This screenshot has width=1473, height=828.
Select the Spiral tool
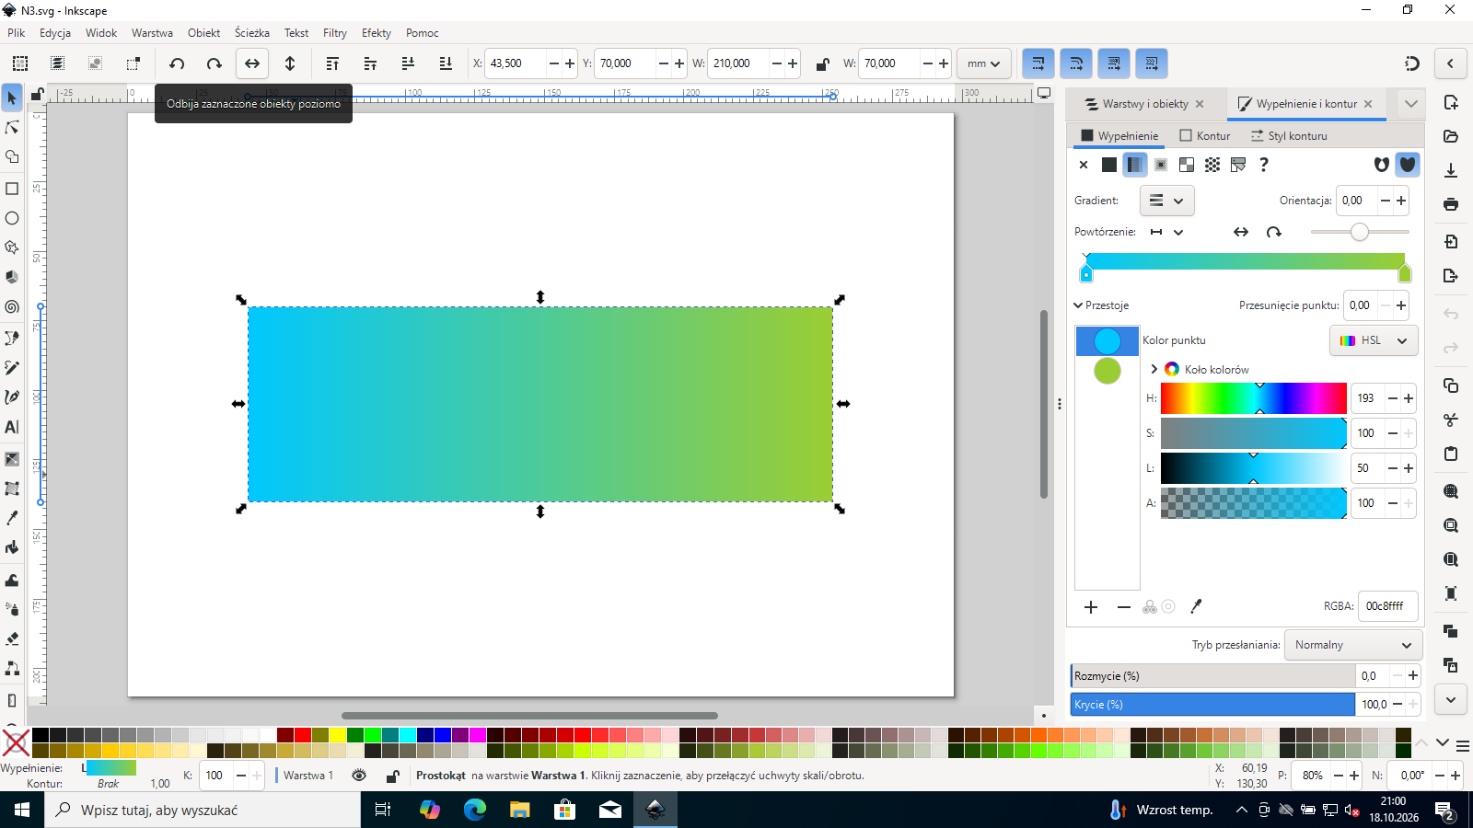click(12, 307)
